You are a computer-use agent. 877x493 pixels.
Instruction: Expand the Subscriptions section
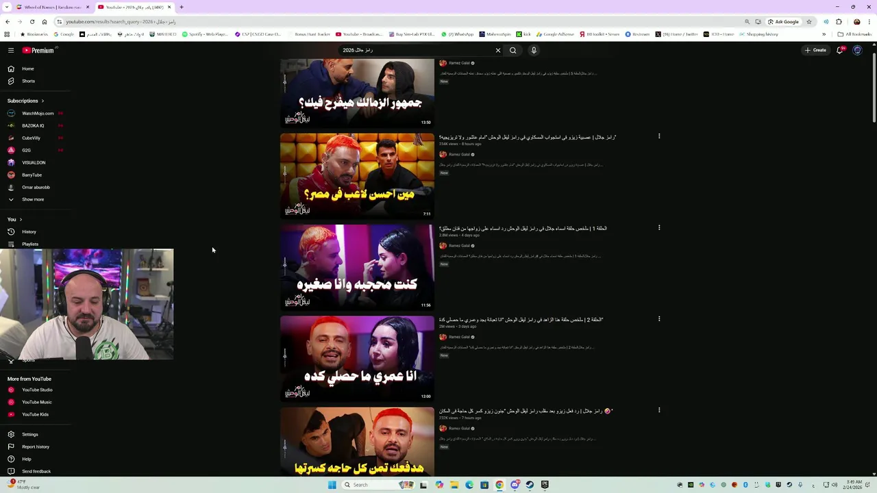pos(25,101)
